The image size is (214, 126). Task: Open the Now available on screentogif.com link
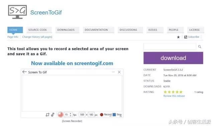pyautogui.click(x=72, y=63)
